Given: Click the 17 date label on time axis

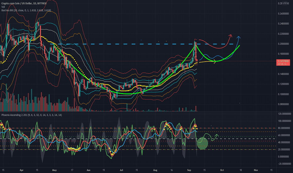Looking at the screenshot, I should 72,170.
